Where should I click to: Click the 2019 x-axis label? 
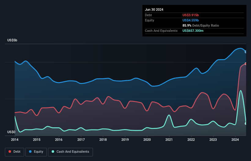125,140
